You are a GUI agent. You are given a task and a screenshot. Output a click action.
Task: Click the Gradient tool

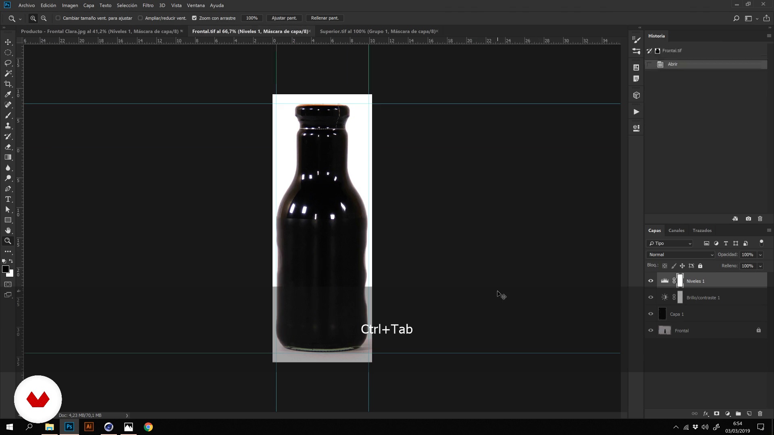click(x=8, y=157)
